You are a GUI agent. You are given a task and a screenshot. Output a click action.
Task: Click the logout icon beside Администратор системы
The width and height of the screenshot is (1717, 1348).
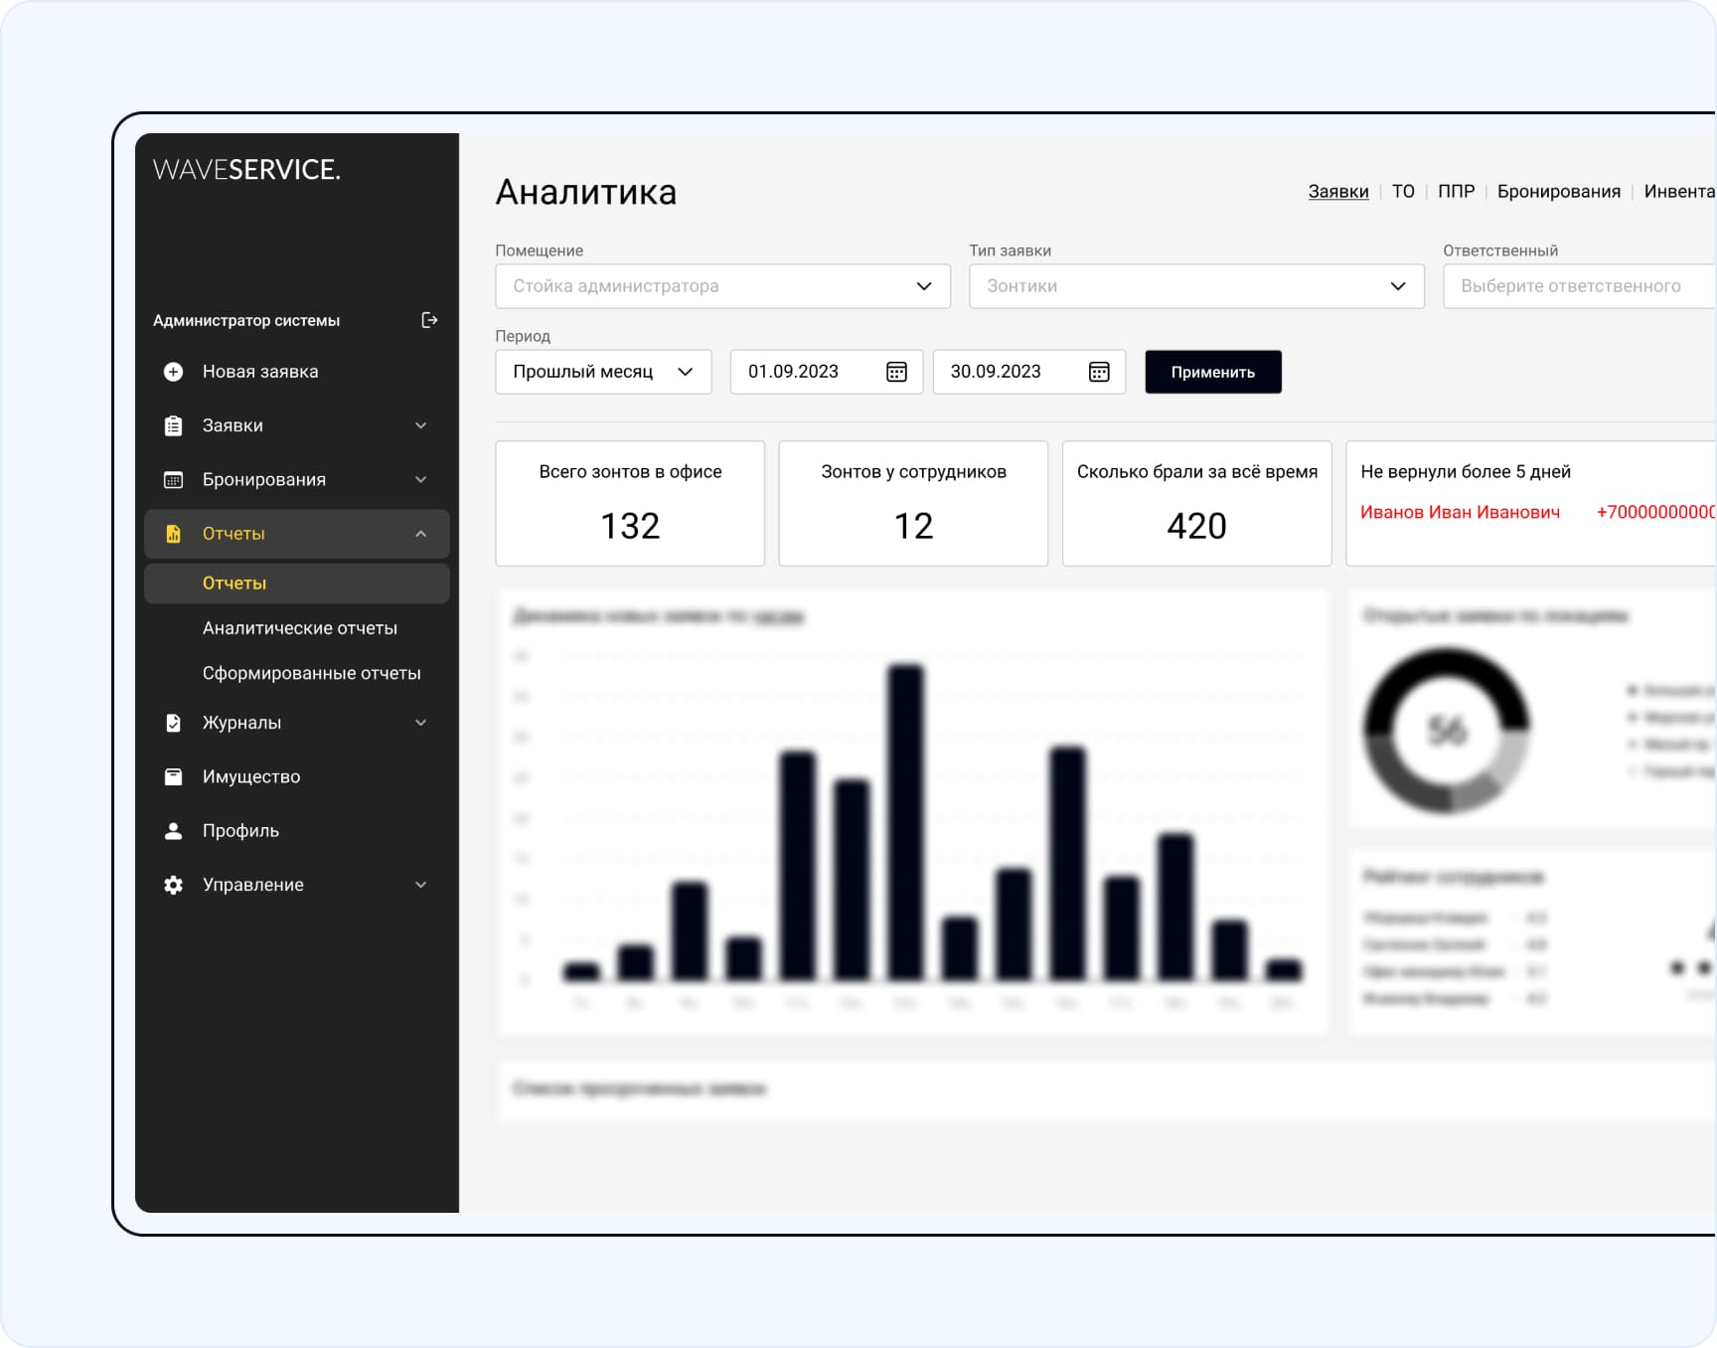tap(429, 320)
